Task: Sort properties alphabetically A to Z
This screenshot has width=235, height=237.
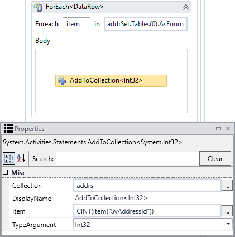Action: pos(21,158)
